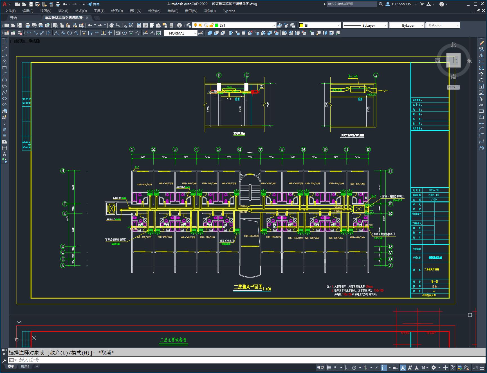Viewport: 487px width, 373px height.
Task: Open the status bar customization menu
Action: click(x=482, y=367)
